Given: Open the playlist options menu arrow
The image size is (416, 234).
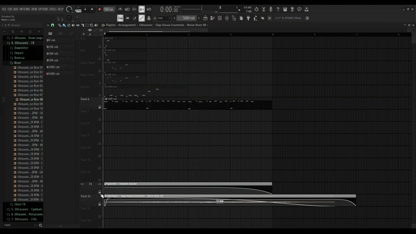Looking at the screenshot, I should [x=48, y=25].
